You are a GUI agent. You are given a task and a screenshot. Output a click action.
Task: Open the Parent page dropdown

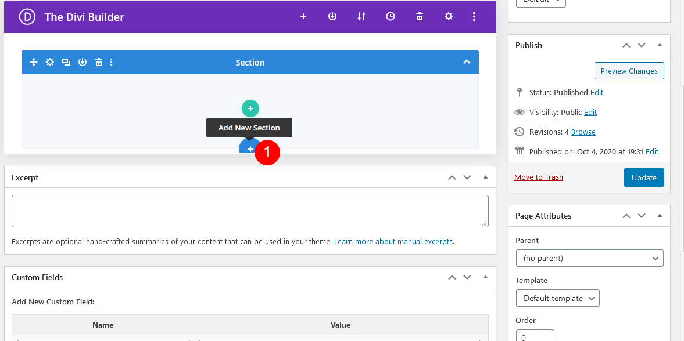coord(590,258)
